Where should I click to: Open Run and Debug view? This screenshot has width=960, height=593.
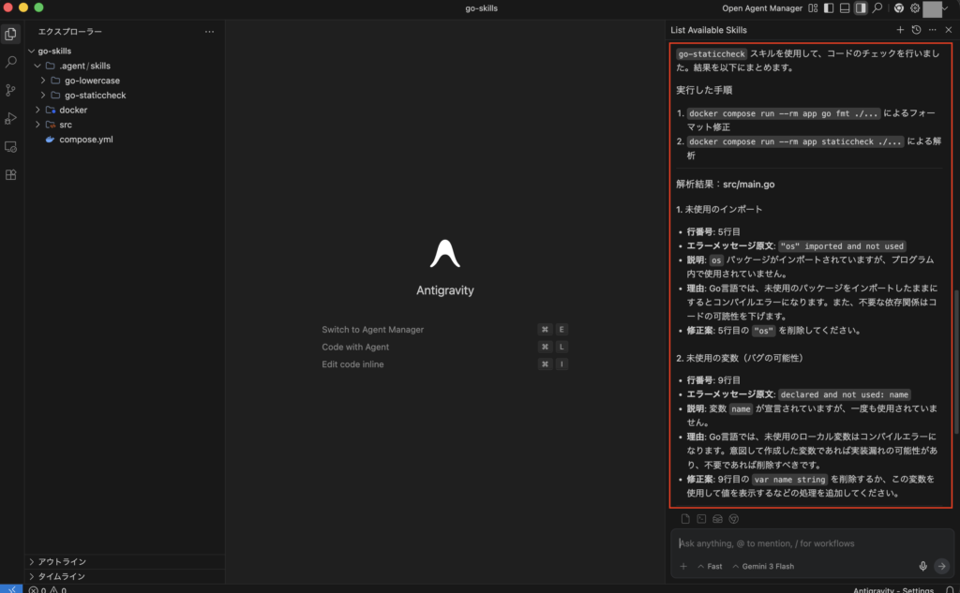click(x=11, y=118)
